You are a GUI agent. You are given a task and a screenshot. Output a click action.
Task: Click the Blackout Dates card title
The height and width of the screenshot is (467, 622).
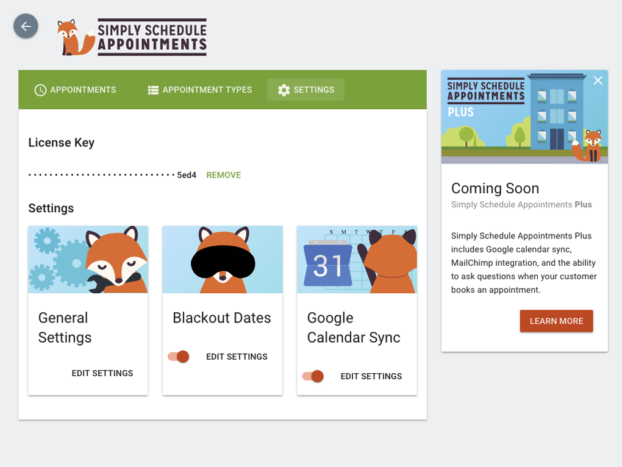point(222,318)
